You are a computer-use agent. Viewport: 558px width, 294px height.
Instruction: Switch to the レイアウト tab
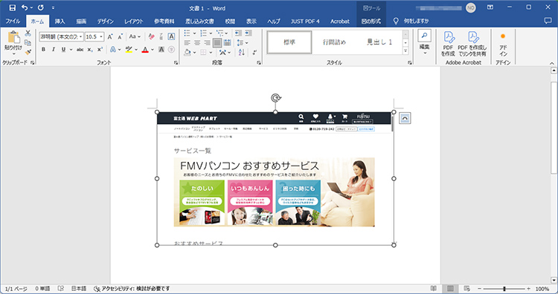(x=134, y=22)
